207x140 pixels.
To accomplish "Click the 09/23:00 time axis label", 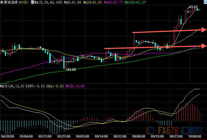I will [x=176, y=136].
